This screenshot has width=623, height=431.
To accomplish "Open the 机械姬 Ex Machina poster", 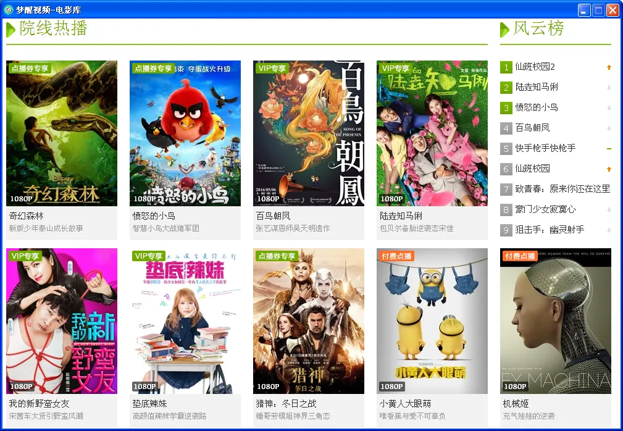I will pos(556,321).
